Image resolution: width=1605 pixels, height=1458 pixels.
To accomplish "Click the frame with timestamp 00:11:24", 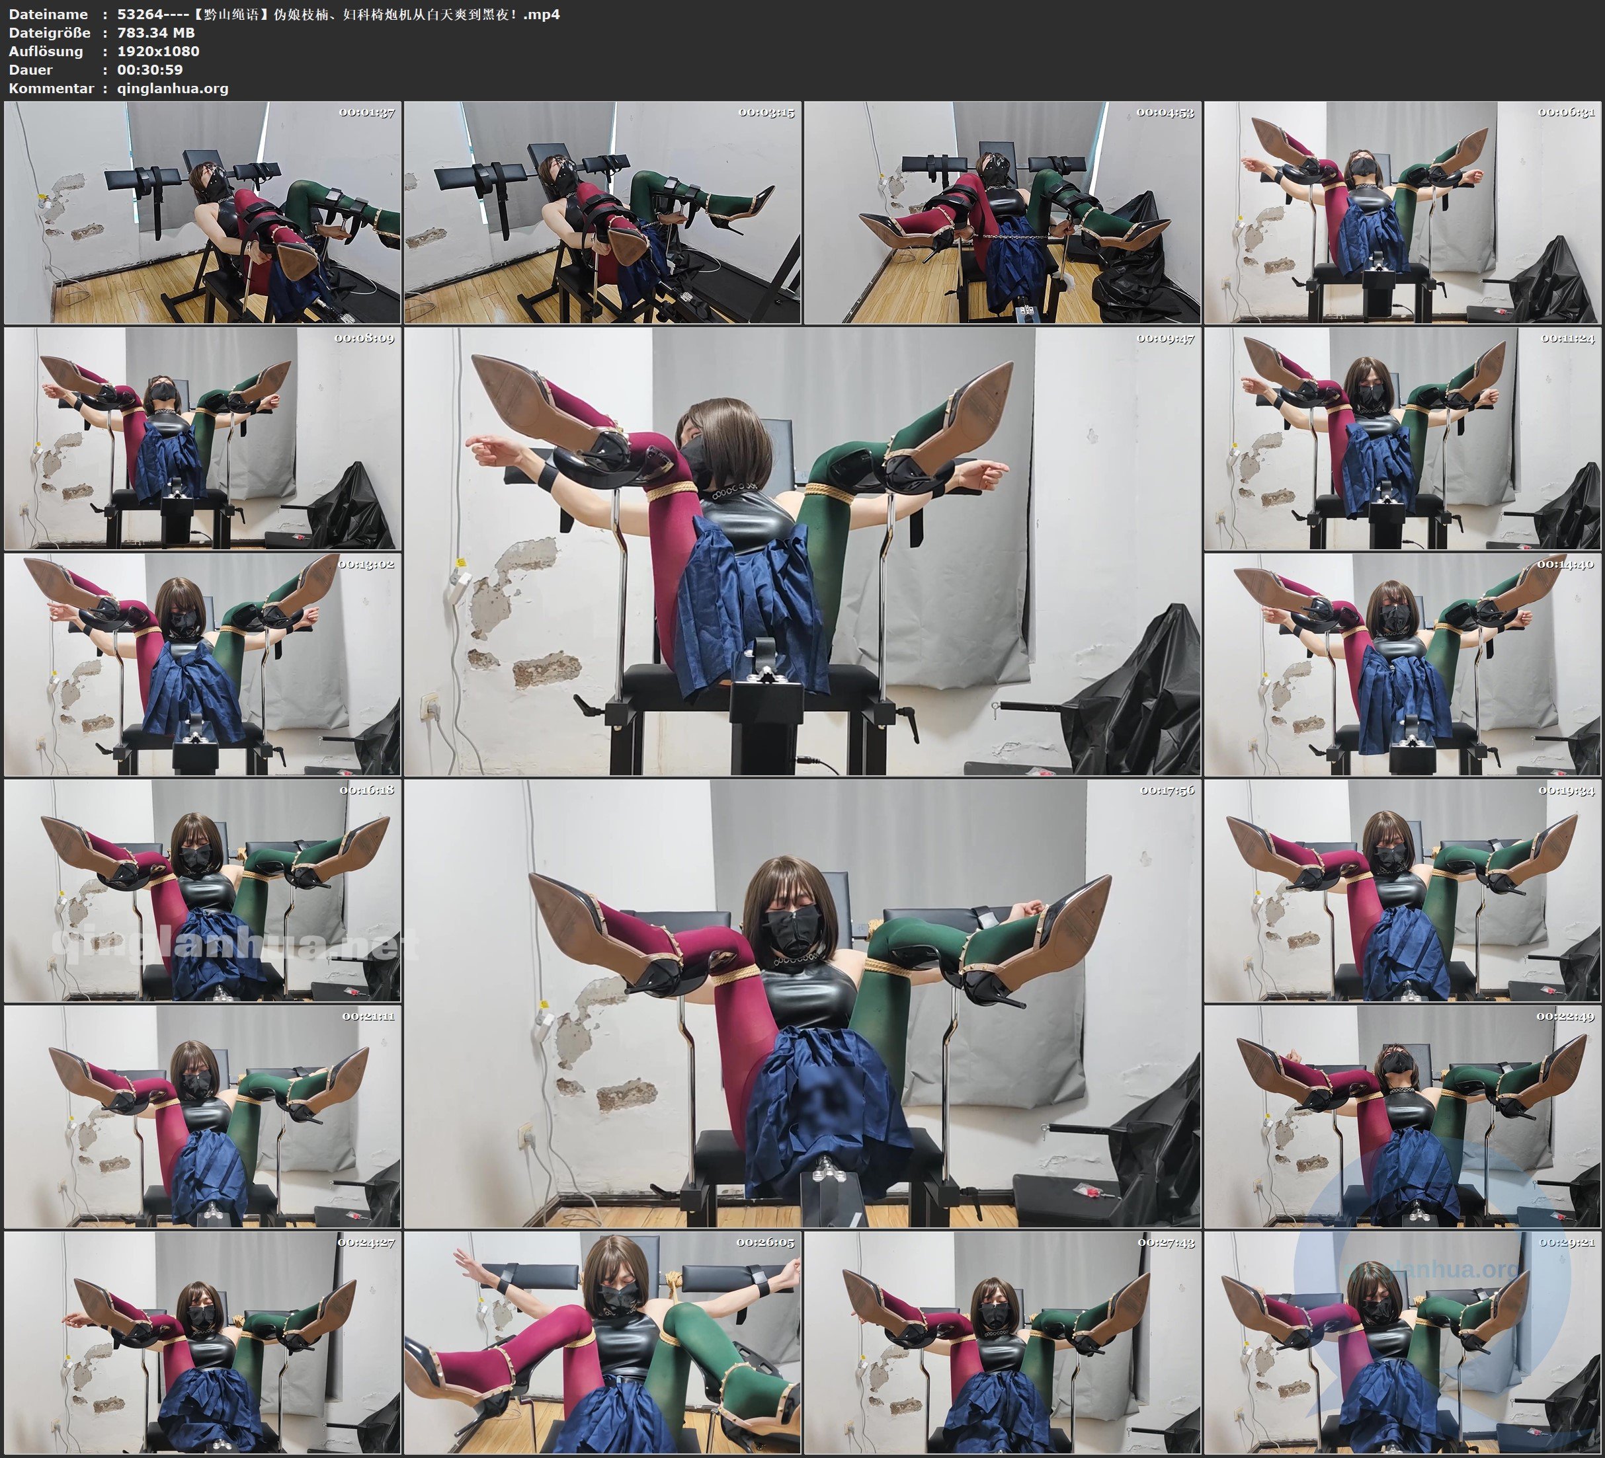I will [x=1403, y=438].
